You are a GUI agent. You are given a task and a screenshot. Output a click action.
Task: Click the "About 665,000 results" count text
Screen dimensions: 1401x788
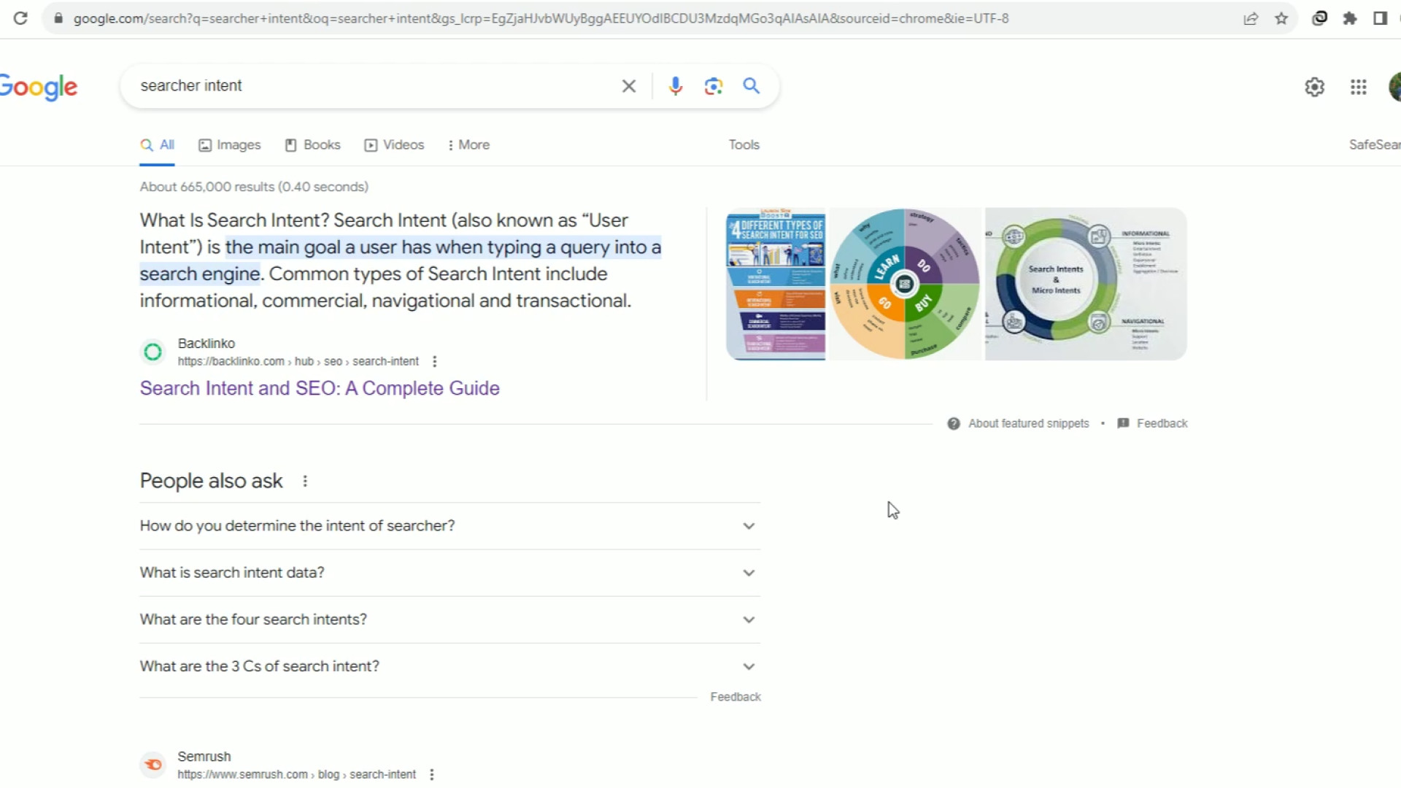point(254,188)
